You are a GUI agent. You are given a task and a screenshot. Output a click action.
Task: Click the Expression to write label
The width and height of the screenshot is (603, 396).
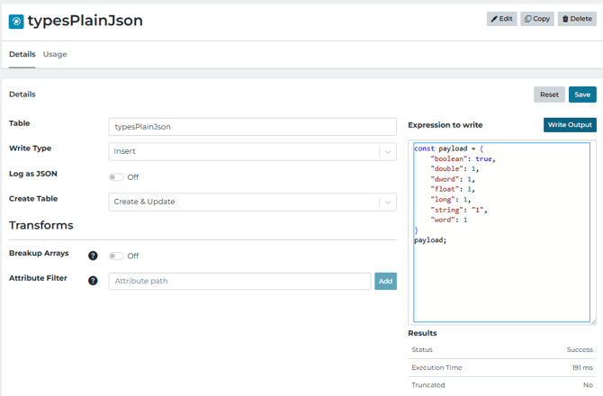click(x=445, y=125)
